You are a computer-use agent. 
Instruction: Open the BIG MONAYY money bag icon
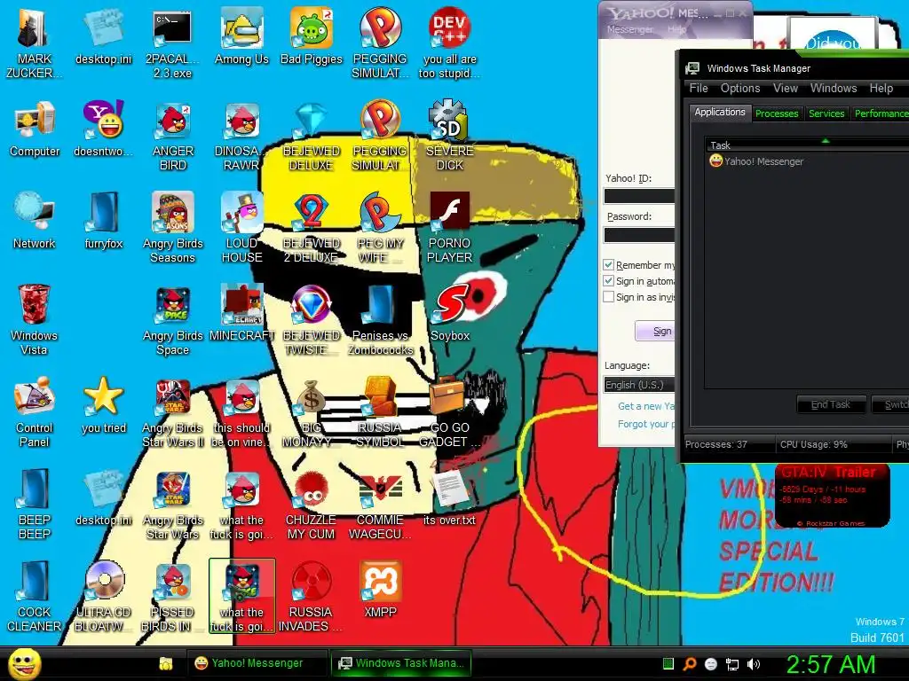point(312,411)
